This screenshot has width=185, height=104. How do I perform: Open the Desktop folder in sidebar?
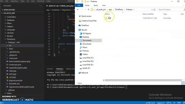[86, 37]
